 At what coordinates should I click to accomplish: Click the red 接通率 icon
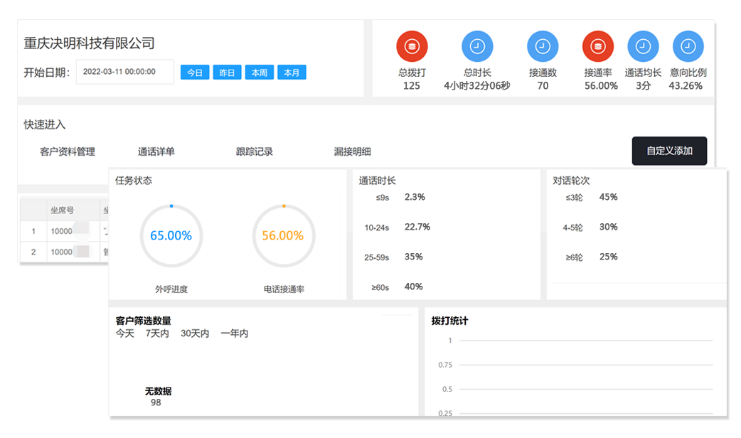click(x=597, y=47)
